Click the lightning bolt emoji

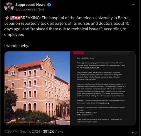(7, 18)
